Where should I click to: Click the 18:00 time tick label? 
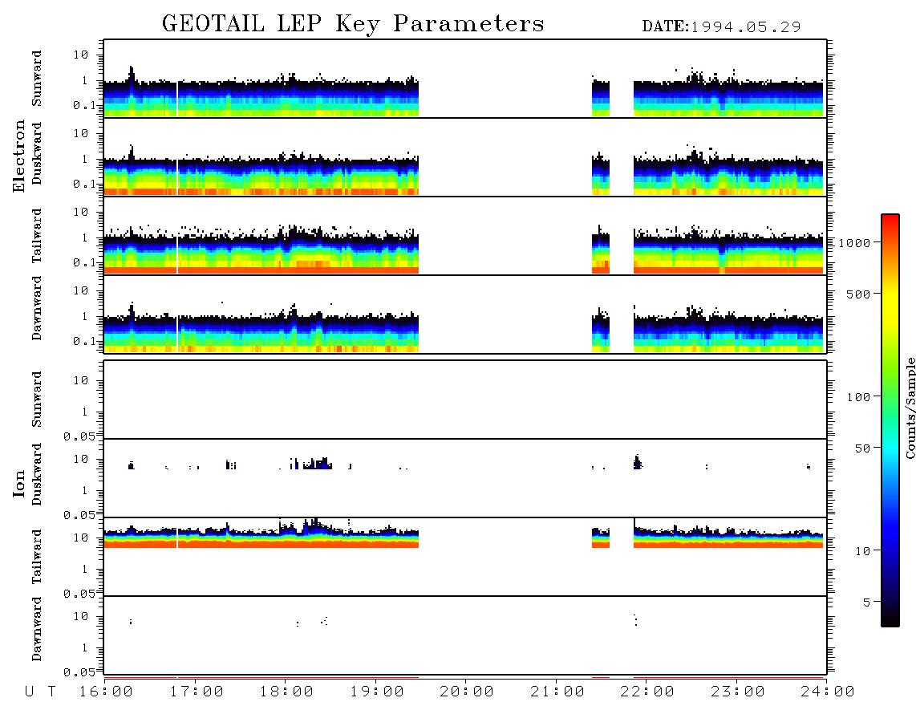tap(286, 692)
